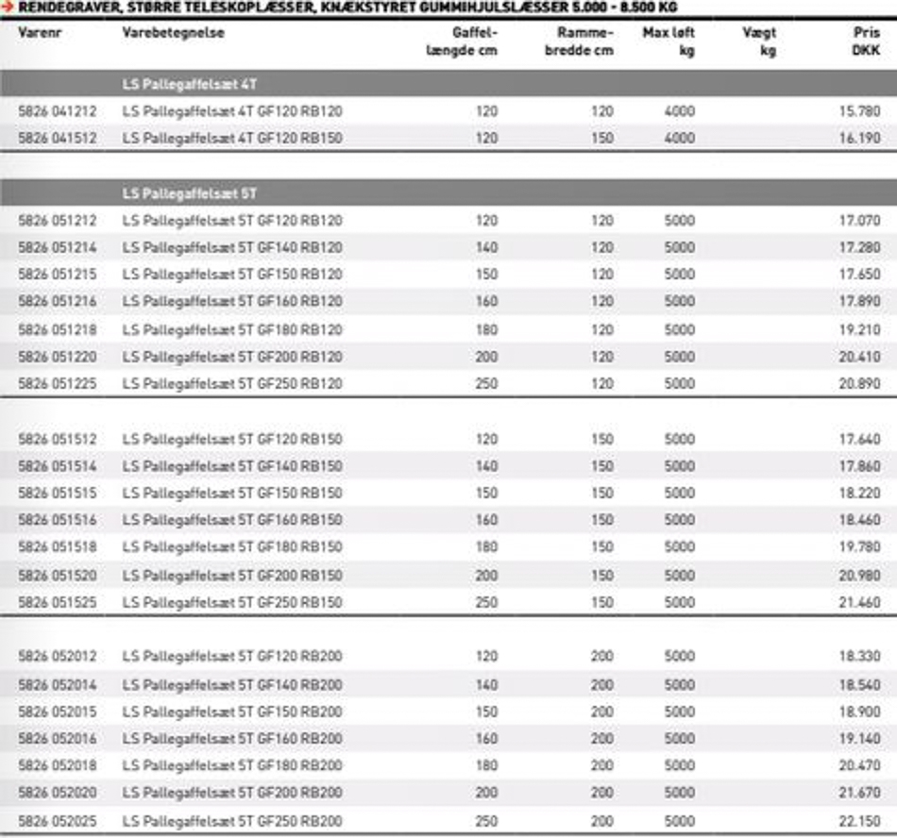Click the Varenr column header
897x838 pixels.
[39, 32]
